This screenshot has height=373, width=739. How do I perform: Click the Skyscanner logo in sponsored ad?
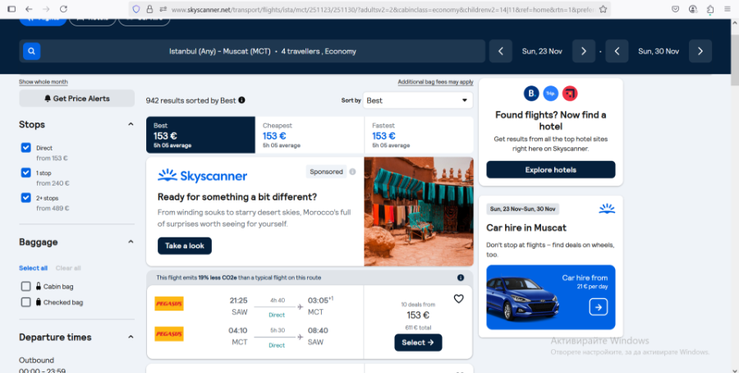point(202,176)
